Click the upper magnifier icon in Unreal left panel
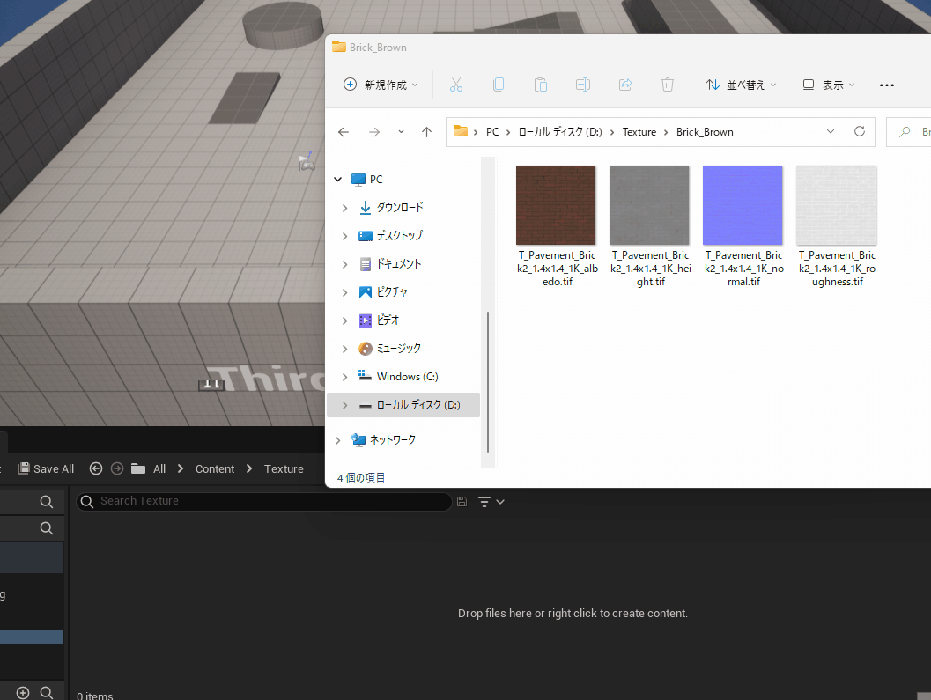This screenshot has height=700, width=931. click(47, 502)
